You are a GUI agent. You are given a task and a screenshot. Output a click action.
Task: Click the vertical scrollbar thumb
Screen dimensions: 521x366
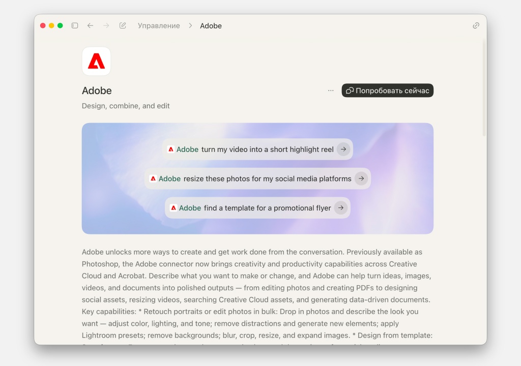[x=484, y=87]
